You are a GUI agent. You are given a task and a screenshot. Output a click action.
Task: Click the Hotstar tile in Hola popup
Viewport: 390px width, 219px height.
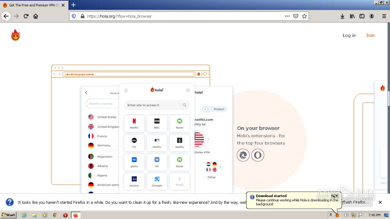(x=134, y=181)
